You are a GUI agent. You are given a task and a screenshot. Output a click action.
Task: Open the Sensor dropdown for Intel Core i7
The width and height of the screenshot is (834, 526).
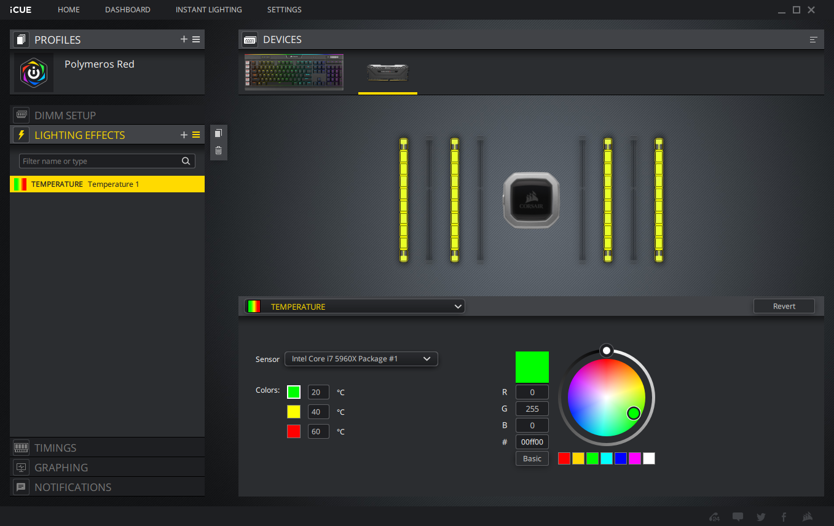click(361, 359)
